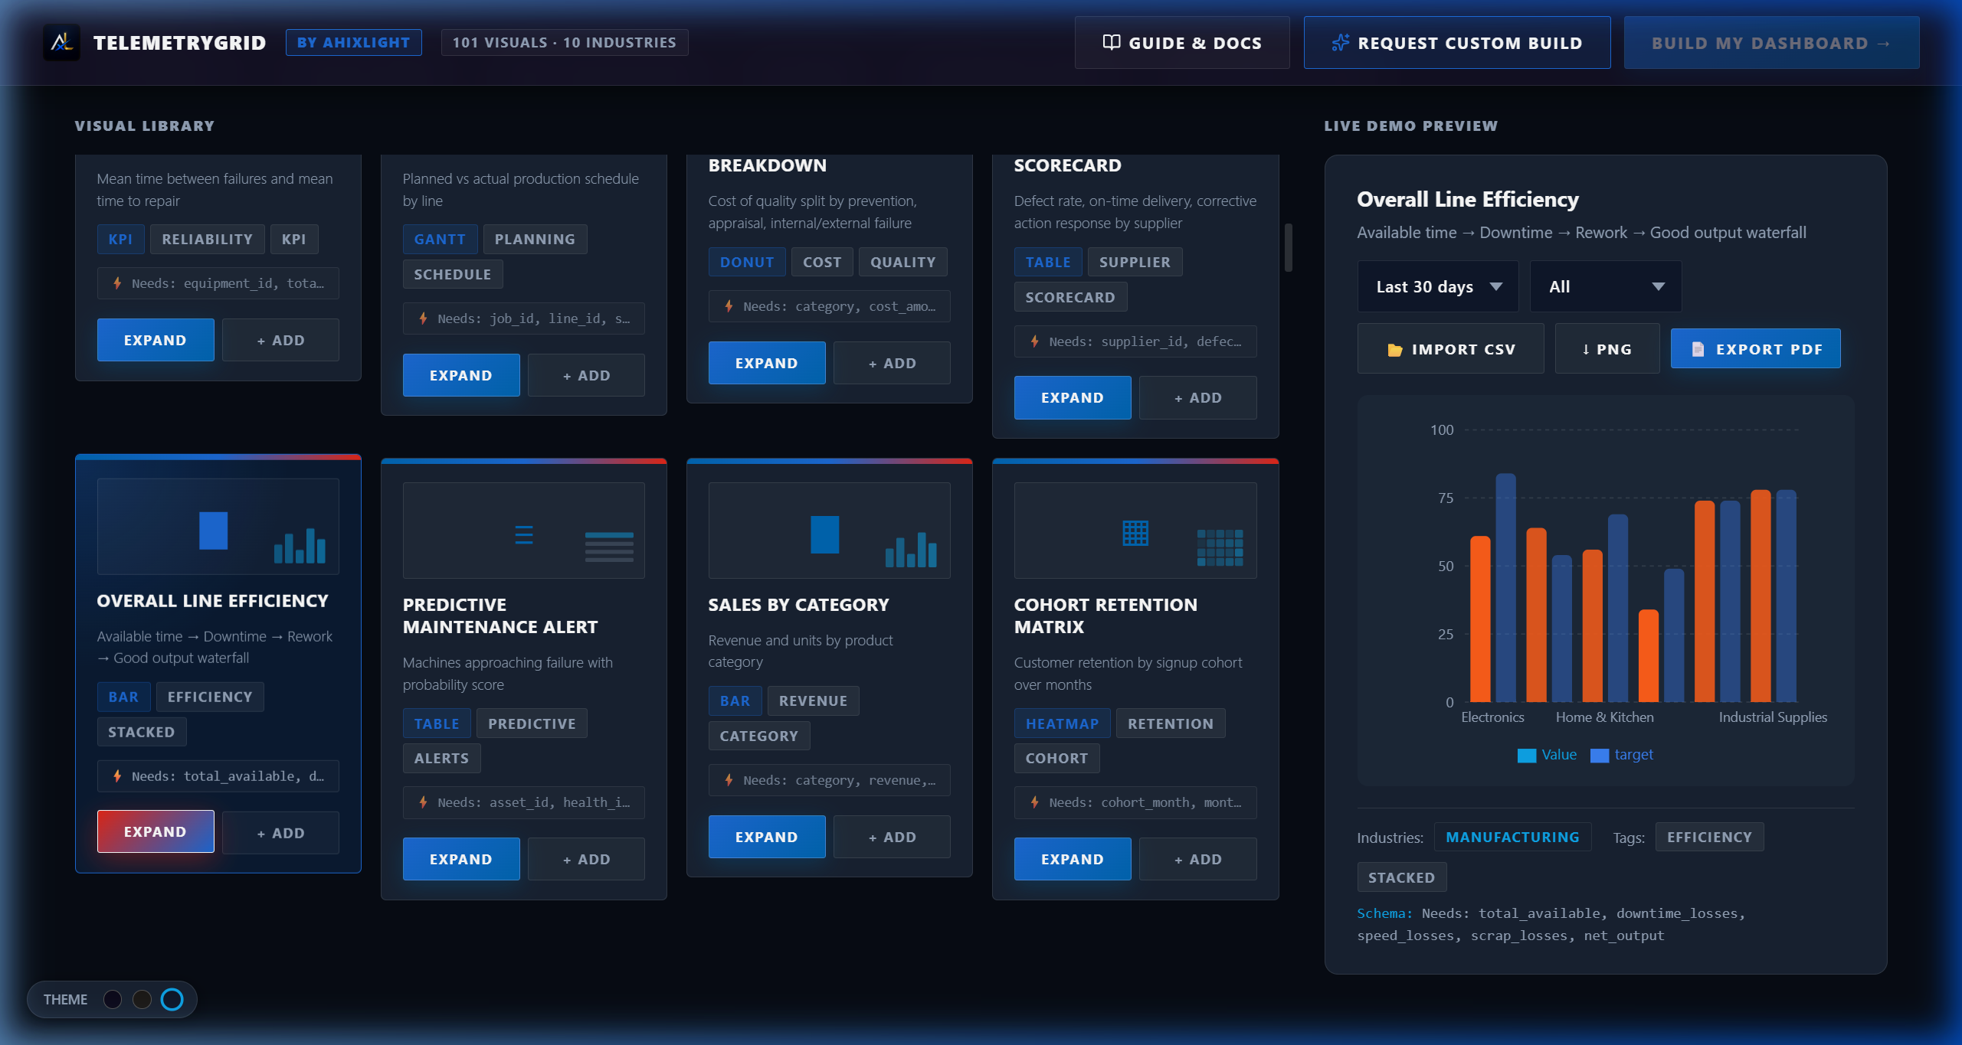The height and width of the screenshot is (1045, 1962).
Task: Click the grid icon on Cohort Retention Matrix card
Action: pos(1135,533)
